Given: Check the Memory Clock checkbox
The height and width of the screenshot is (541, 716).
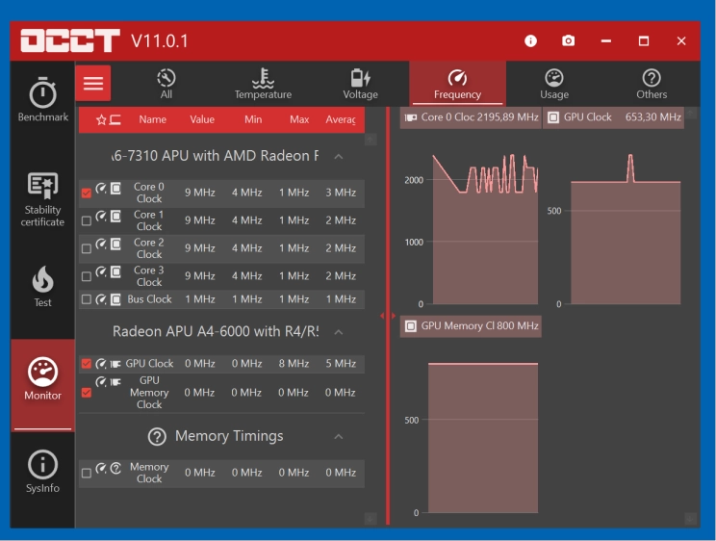Looking at the screenshot, I should [87, 473].
